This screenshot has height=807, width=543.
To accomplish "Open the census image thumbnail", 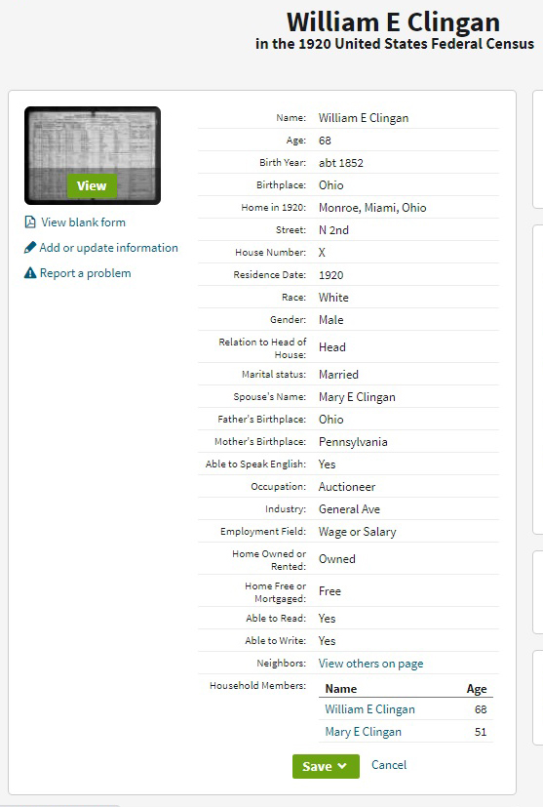I will pos(93,155).
